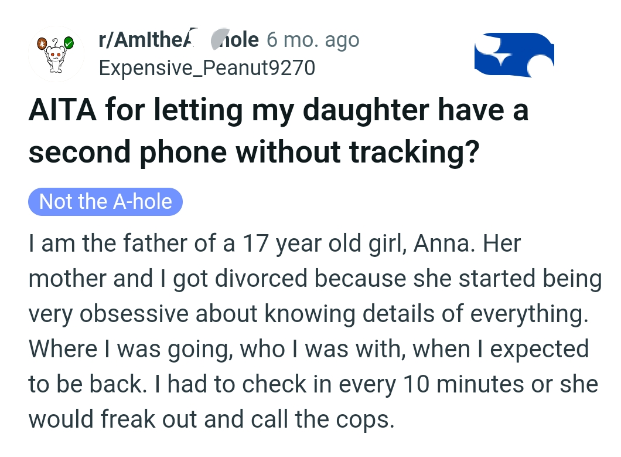Click the blue logo in the top corner
Viewport: 621px width, 457px height.
pyautogui.click(x=514, y=55)
